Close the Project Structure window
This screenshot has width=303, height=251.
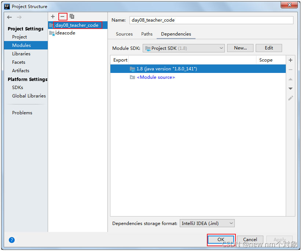(x=289, y=5)
